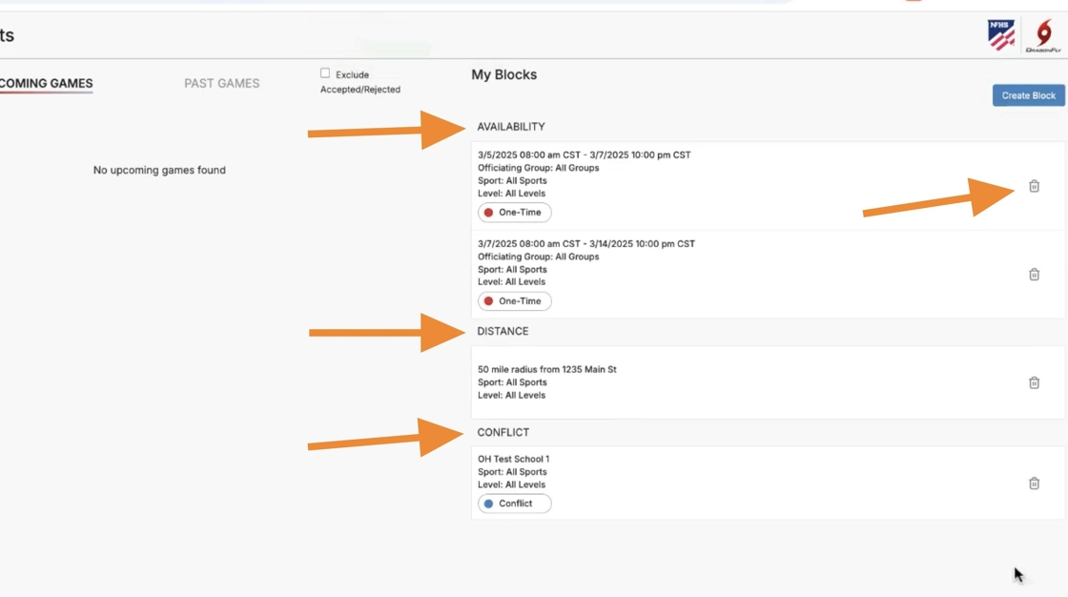Switch to the Past Games tab
1068x597 pixels.
pyautogui.click(x=221, y=84)
